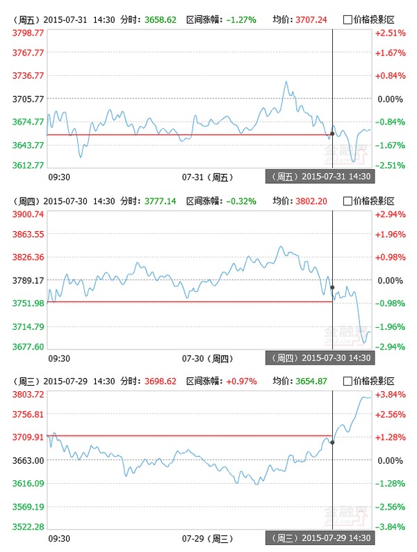Click the 3522.28 bottom price axis label
Image resolution: width=417 pixels, height=552 pixels.
(28, 526)
